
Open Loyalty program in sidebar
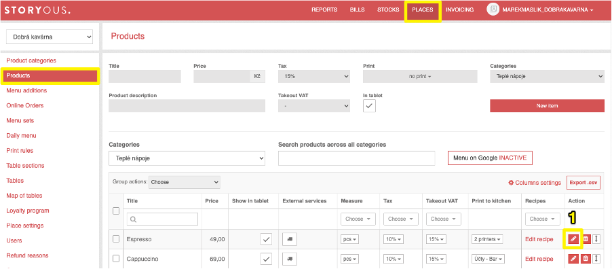[28, 211]
